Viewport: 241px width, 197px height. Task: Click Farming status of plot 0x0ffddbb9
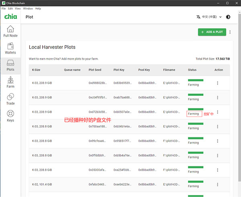[193, 157]
